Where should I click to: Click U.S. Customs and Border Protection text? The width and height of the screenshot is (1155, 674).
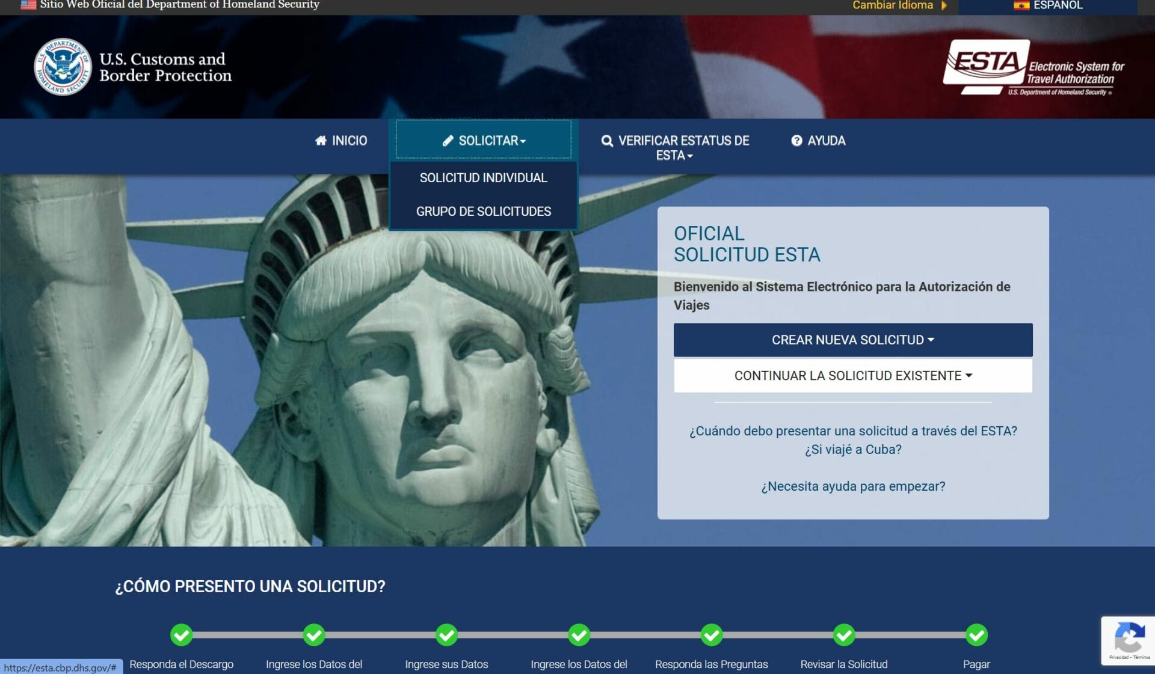(165, 67)
